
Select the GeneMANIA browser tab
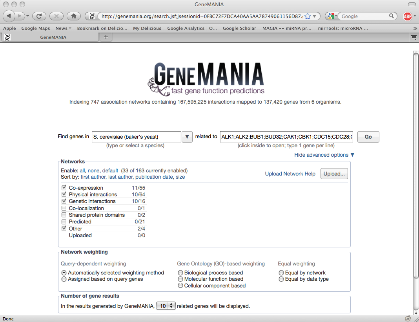(53, 37)
